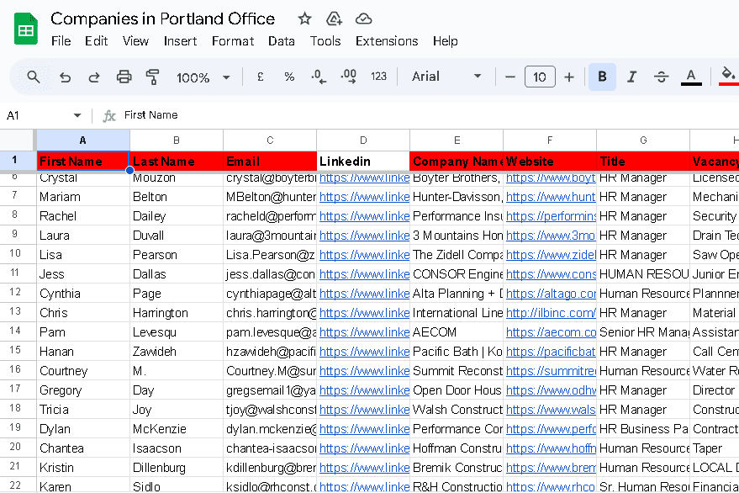
Task: Toggle bold formatting
Action: point(602,77)
